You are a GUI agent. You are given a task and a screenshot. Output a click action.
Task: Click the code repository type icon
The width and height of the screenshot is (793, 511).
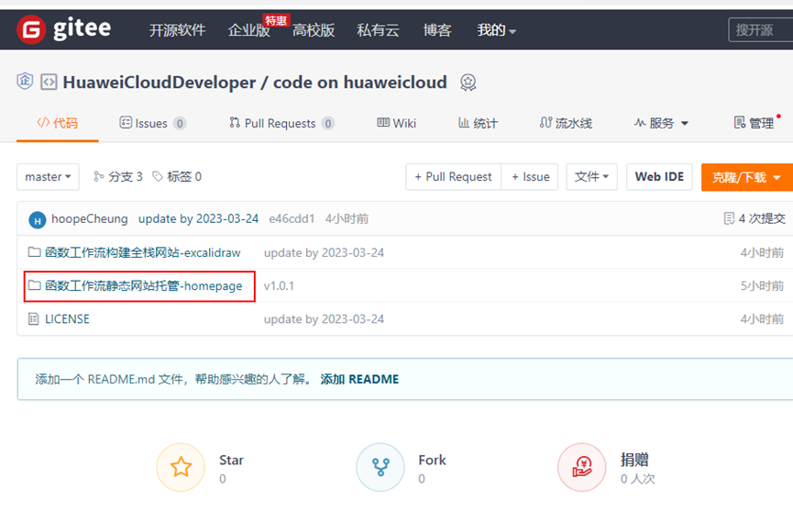(49, 82)
